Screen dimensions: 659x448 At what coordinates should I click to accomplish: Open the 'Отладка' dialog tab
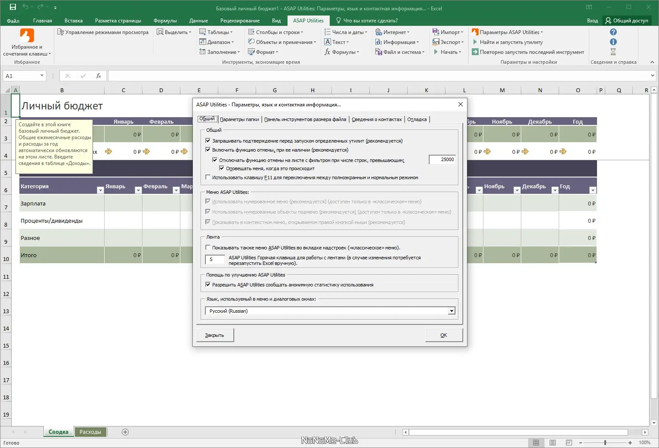tap(417, 119)
